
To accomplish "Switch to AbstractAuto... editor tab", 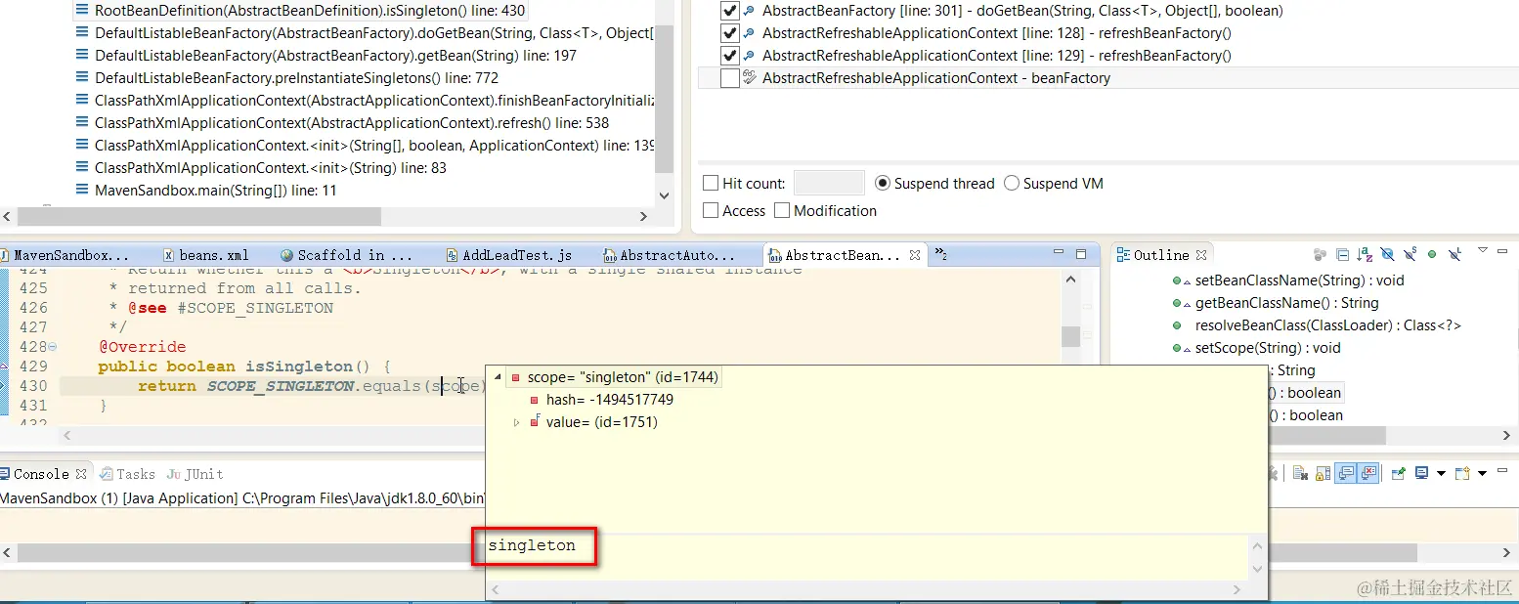I will pyautogui.click(x=669, y=255).
